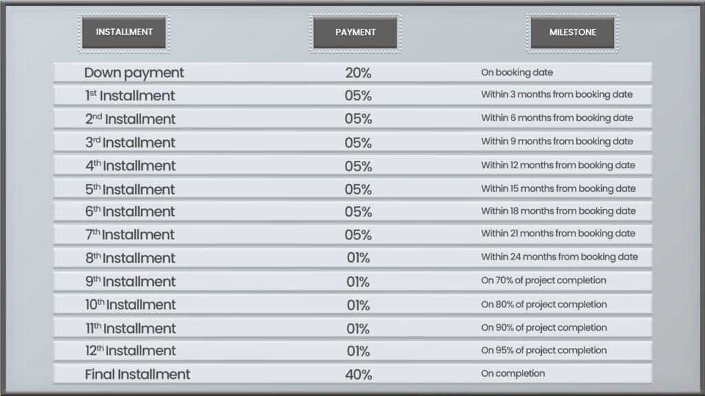Image resolution: width=705 pixels, height=396 pixels.
Task: Click the 12th Installment row label
Action: coord(130,351)
